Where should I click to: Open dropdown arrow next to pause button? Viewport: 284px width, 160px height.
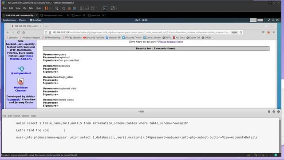click(50, 8)
